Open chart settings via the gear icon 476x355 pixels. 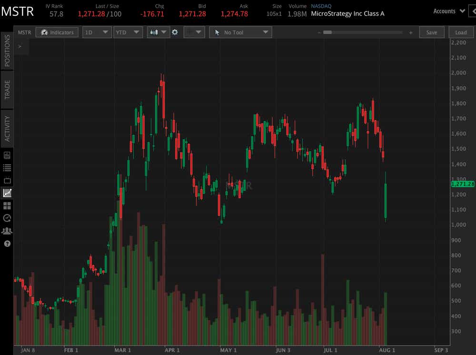[x=175, y=32]
